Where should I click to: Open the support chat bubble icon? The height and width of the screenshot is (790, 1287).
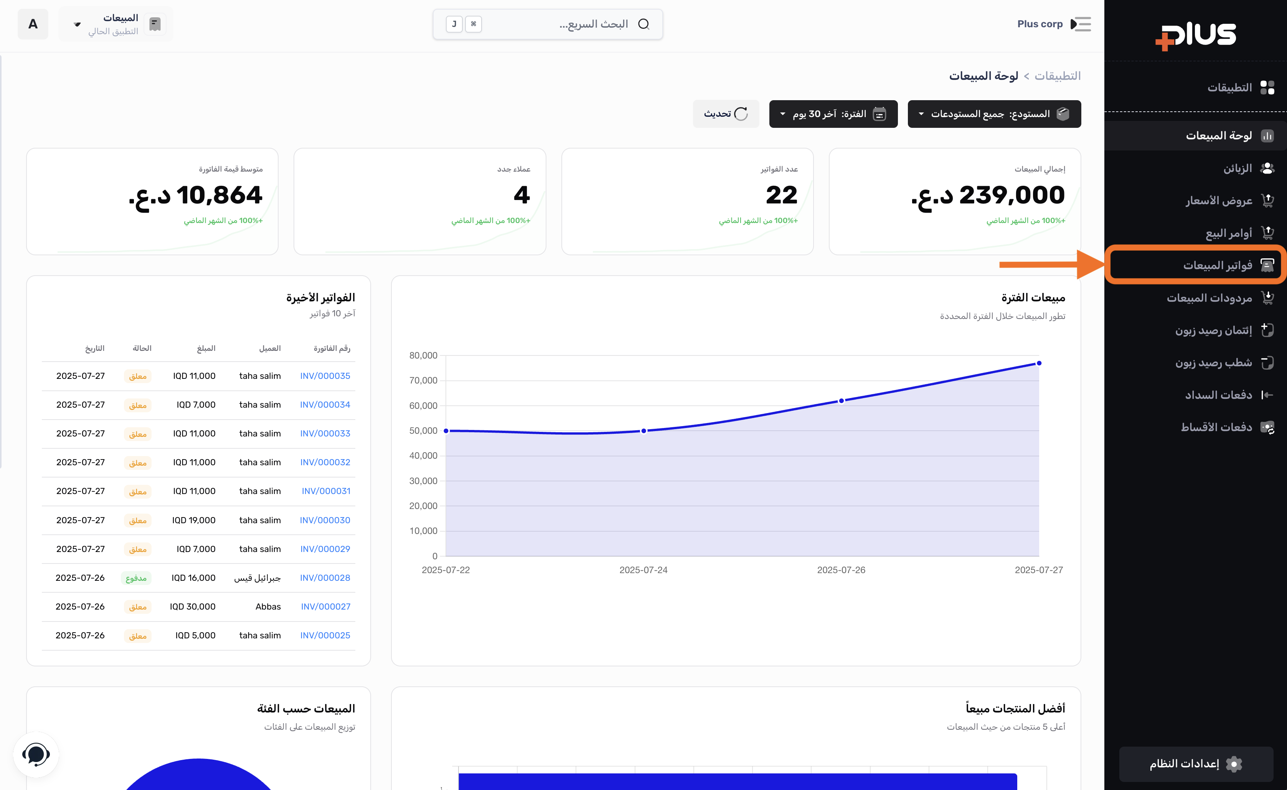click(x=36, y=754)
